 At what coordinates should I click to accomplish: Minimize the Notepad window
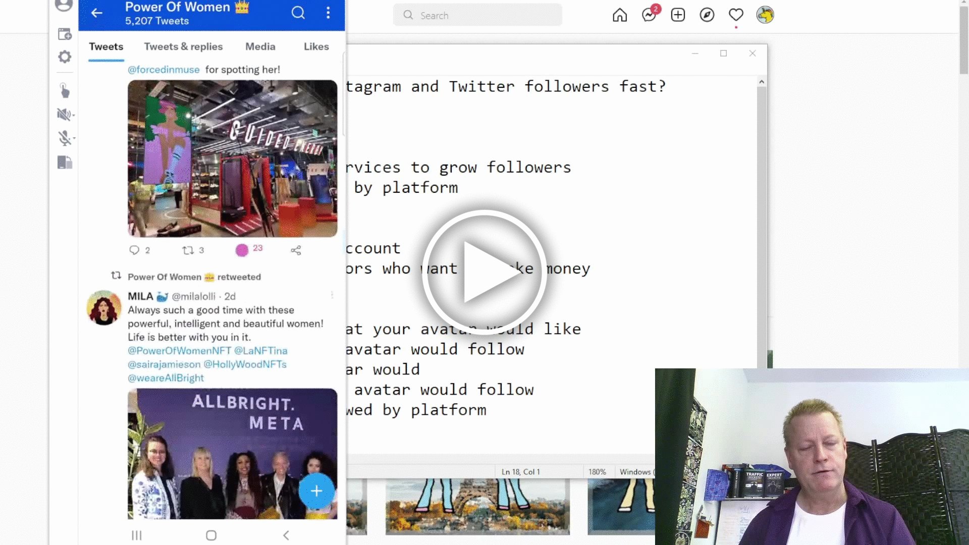[695, 53]
